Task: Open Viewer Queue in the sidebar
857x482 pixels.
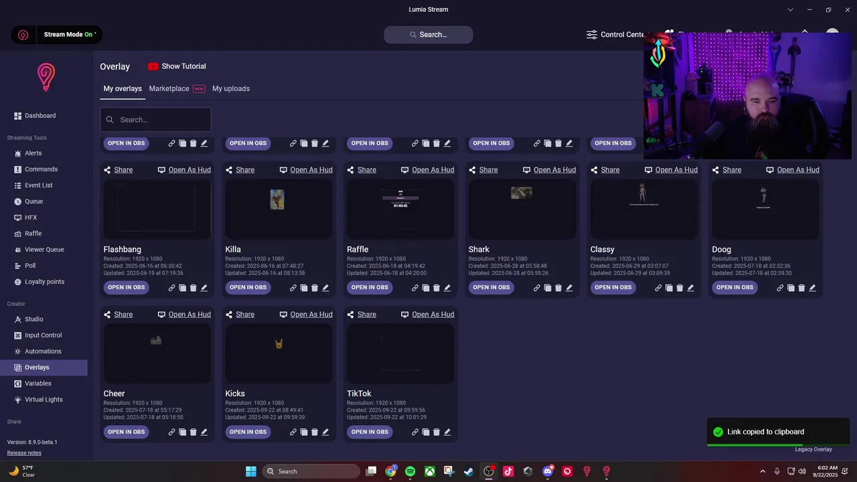Action: coord(44,250)
